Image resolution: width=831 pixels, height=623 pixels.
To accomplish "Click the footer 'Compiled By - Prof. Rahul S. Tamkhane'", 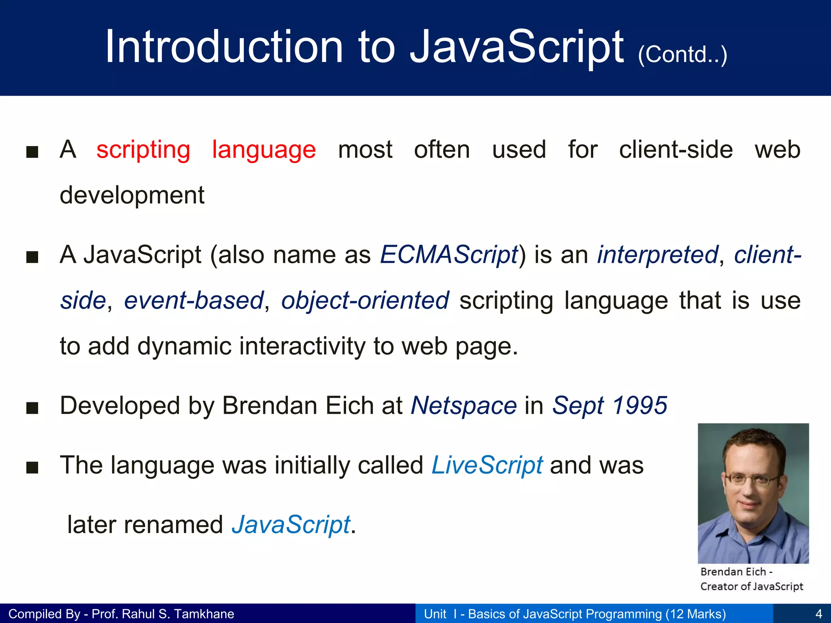I will click(x=121, y=614).
